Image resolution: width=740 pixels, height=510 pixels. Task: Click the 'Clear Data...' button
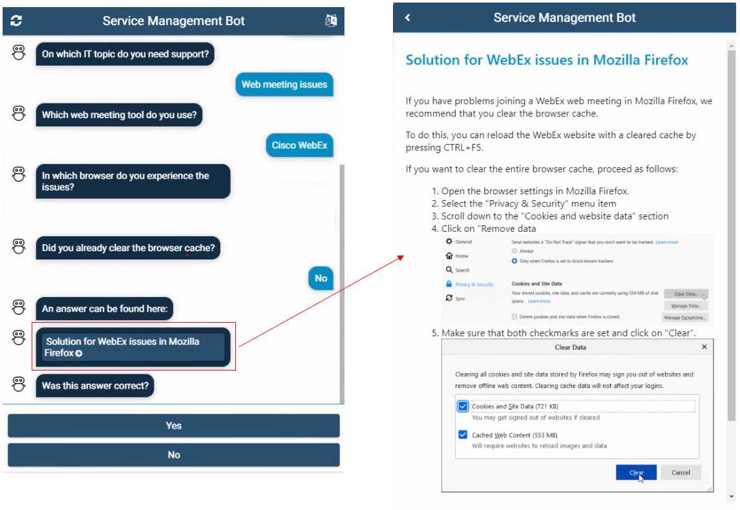[686, 293]
